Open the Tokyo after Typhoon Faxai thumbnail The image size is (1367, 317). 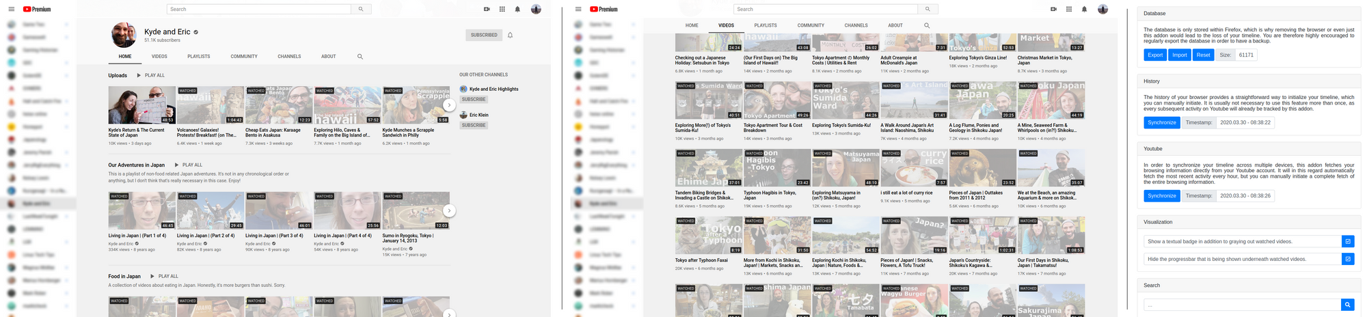709,235
